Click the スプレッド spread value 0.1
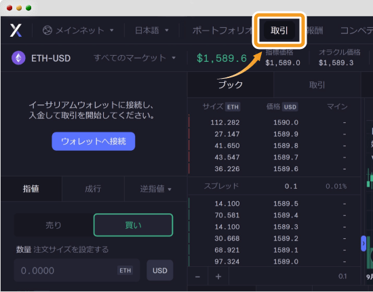The image size is (373, 292). (x=291, y=186)
